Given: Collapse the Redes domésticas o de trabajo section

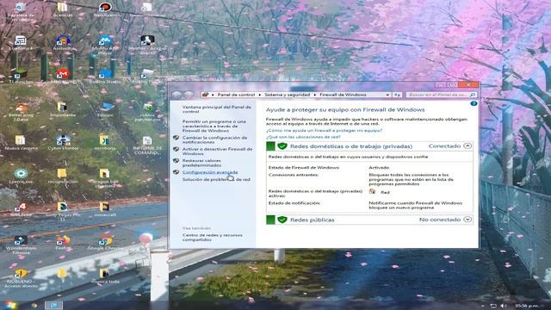Looking at the screenshot, I should pyautogui.click(x=467, y=146).
